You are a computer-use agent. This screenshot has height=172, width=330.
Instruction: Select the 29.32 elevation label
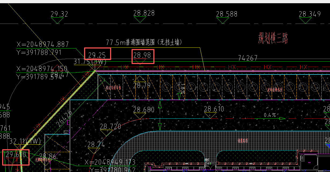(59, 14)
